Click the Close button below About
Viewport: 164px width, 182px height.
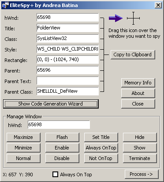tap(138, 104)
